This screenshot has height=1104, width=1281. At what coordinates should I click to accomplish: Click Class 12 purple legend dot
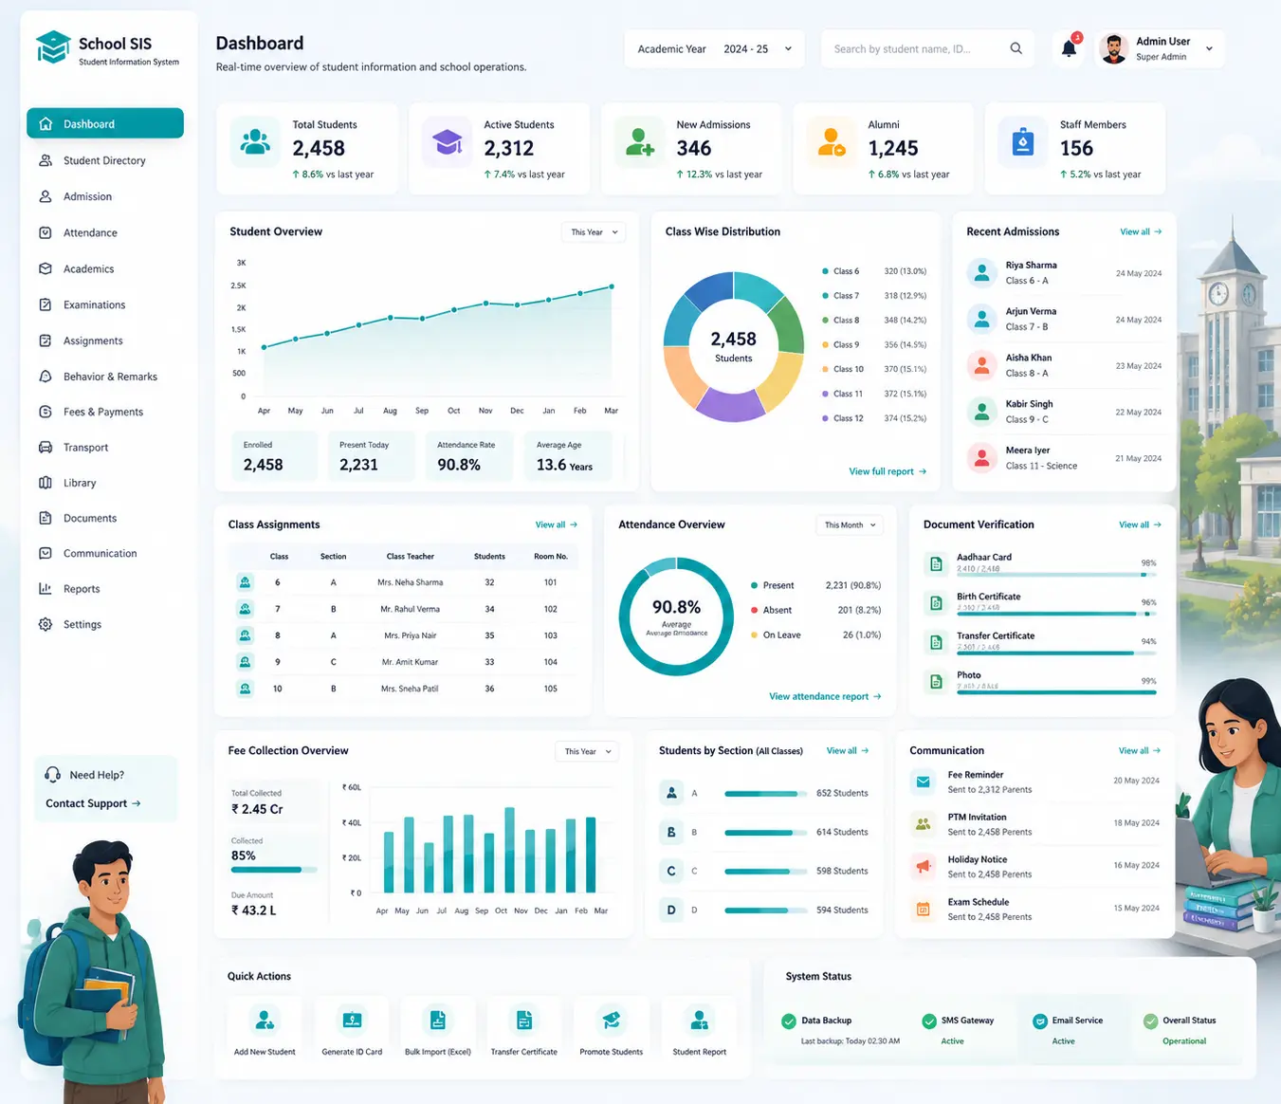pyautogui.click(x=825, y=418)
